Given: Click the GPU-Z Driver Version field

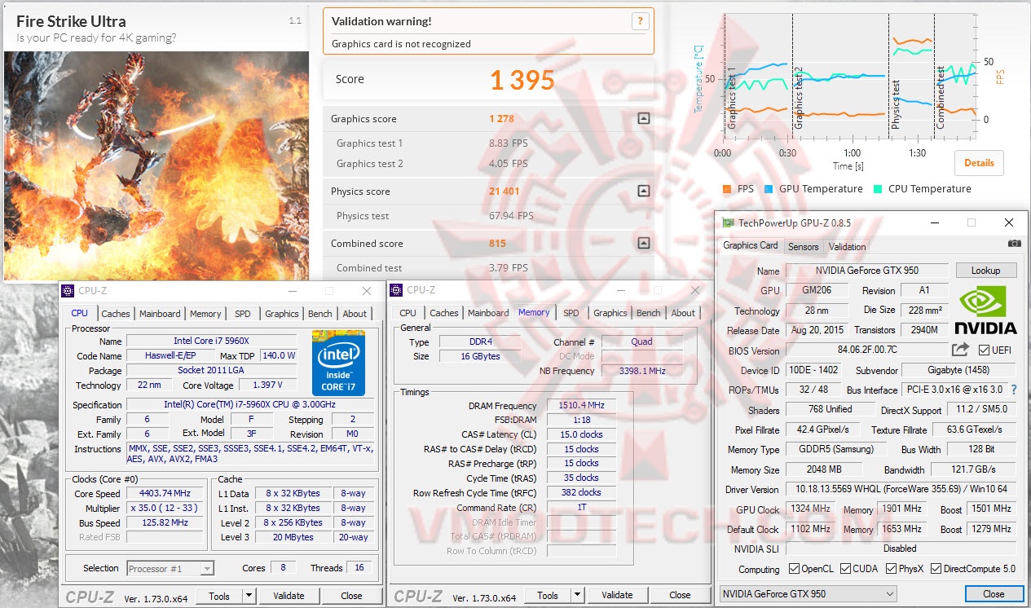Looking at the screenshot, I should pyautogui.click(x=901, y=489).
